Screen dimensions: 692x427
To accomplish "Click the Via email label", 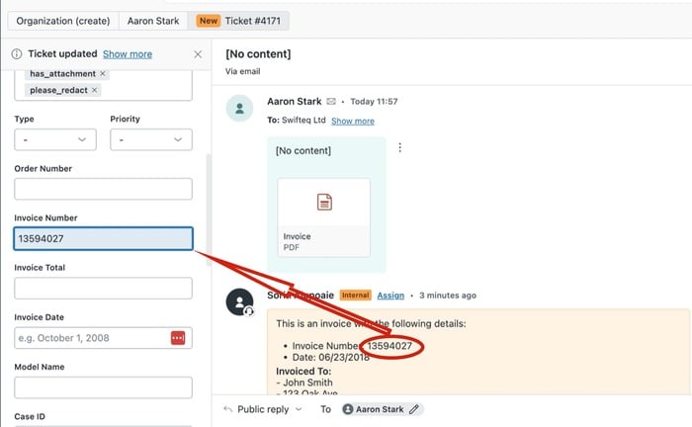I will tap(243, 71).
